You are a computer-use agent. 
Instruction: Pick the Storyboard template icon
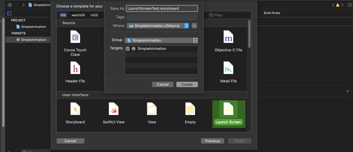(75, 109)
